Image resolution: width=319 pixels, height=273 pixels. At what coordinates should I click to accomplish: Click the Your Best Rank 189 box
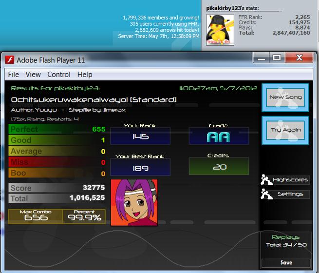point(140,167)
